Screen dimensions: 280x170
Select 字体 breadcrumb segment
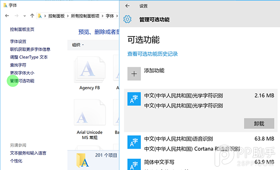point(110,16)
